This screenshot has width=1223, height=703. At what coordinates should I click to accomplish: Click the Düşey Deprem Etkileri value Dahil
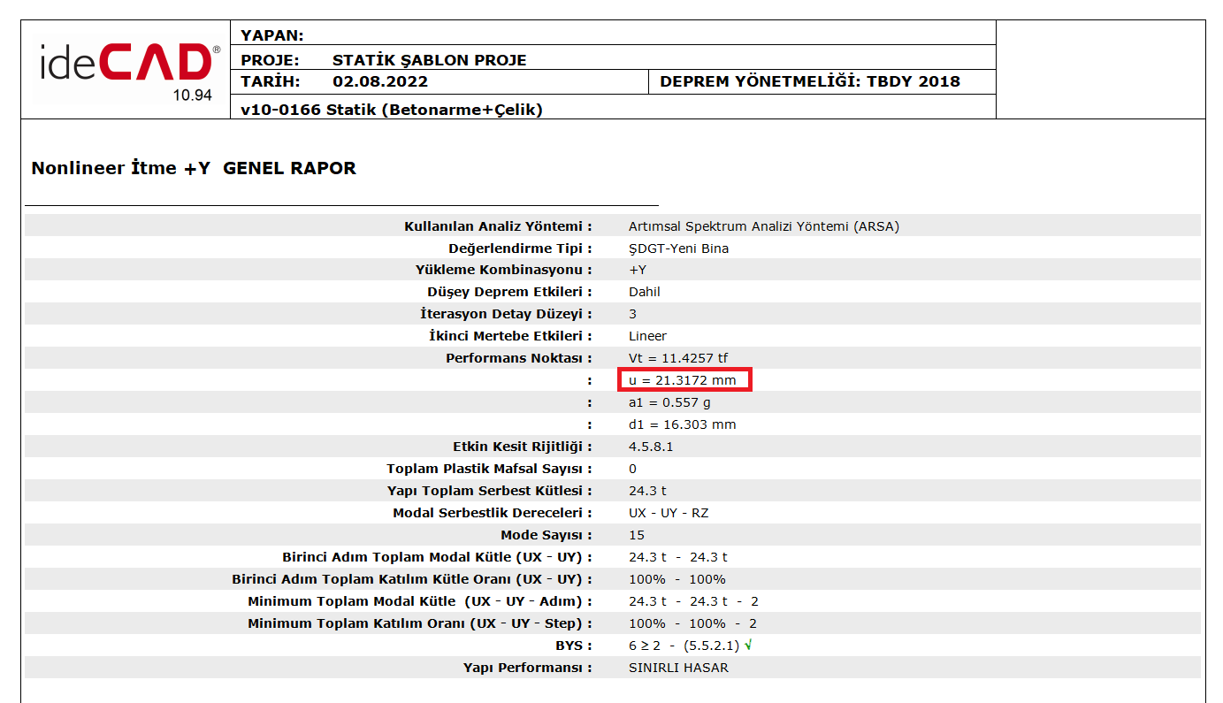click(x=644, y=292)
